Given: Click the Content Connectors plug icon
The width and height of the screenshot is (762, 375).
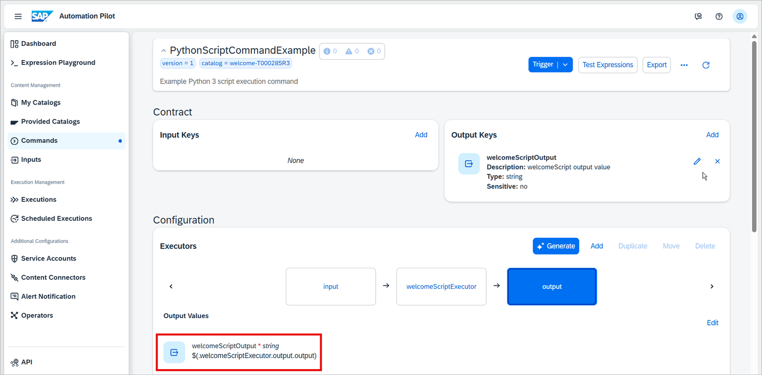Looking at the screenshot, I should pyautogui.click(x=14, y=278).
